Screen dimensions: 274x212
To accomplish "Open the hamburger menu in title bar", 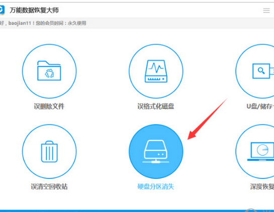I will pyautogui.click(x=266, y=11).
